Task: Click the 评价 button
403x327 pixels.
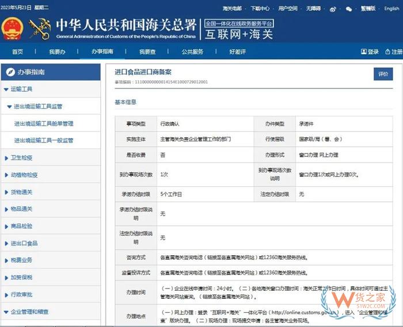Action: [x=383, y=74]
